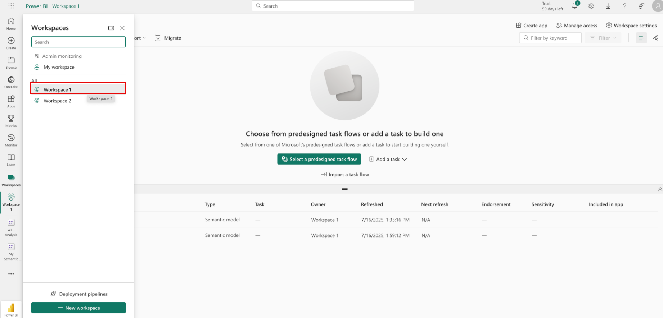Go to Home in left navigation
Viewport: 663px width, 318px height.
click(11, 24)
